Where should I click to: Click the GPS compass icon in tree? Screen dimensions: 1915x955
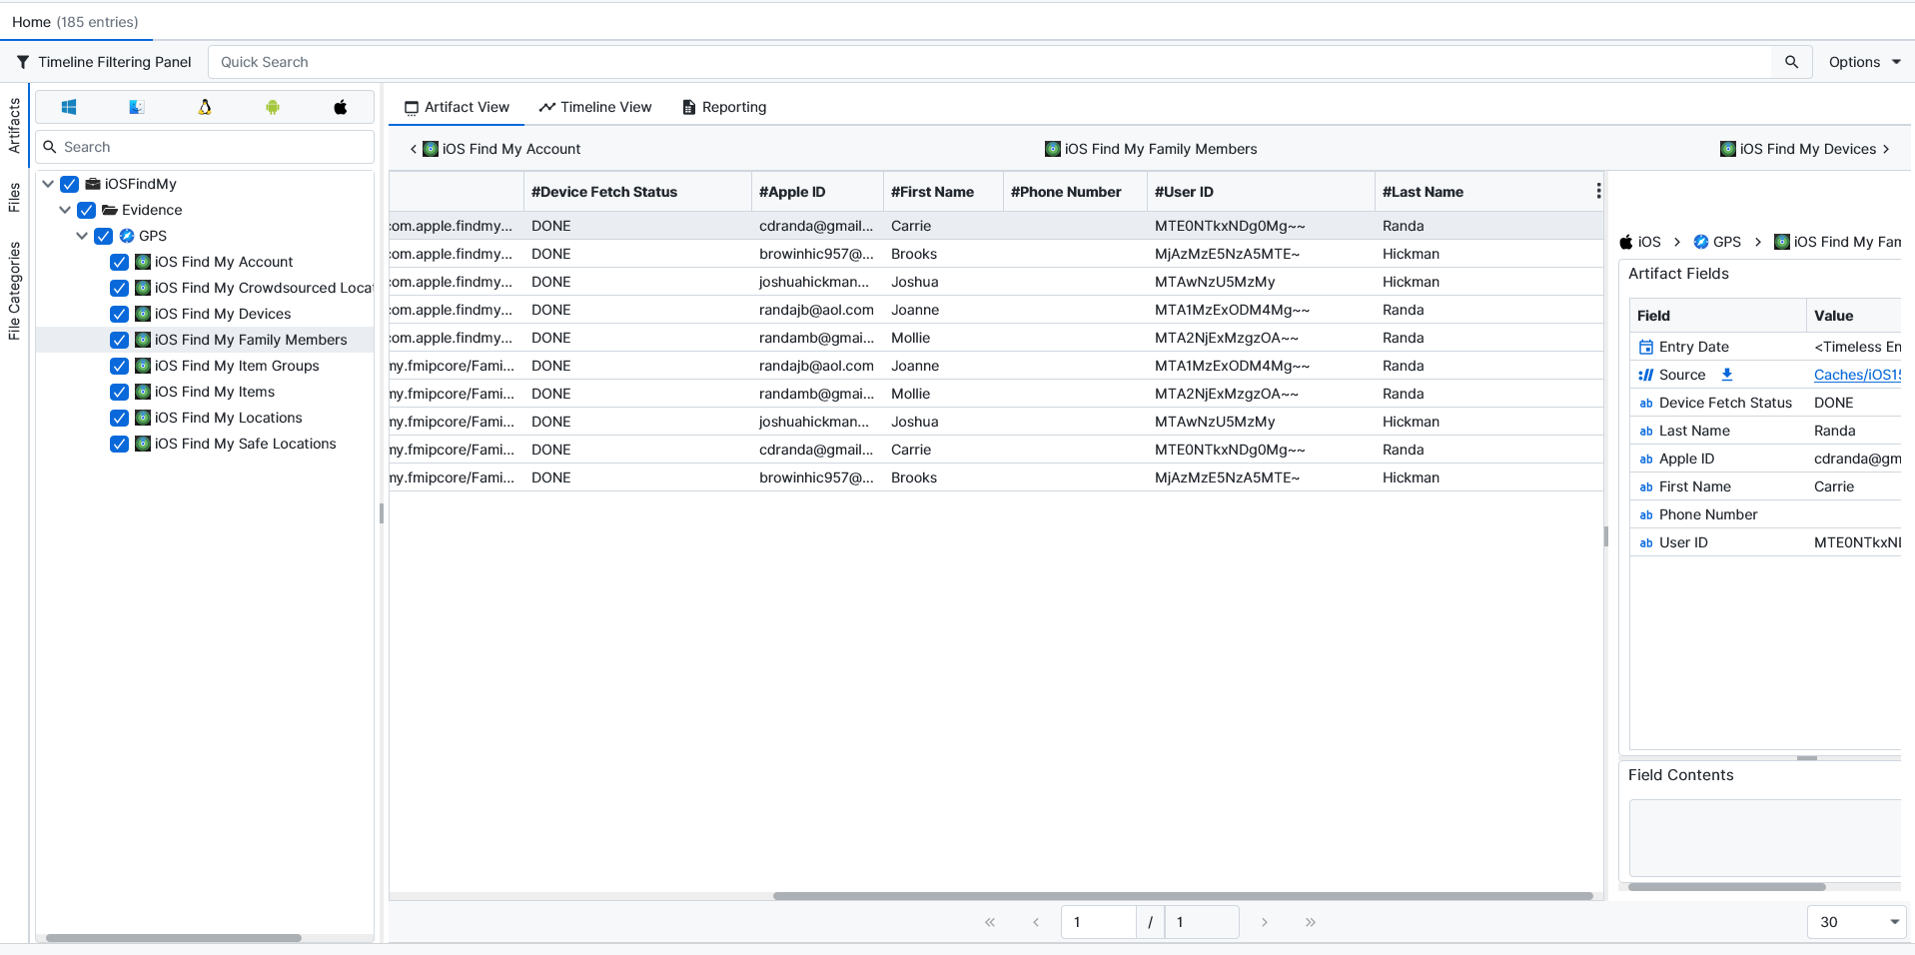(127, 236)
